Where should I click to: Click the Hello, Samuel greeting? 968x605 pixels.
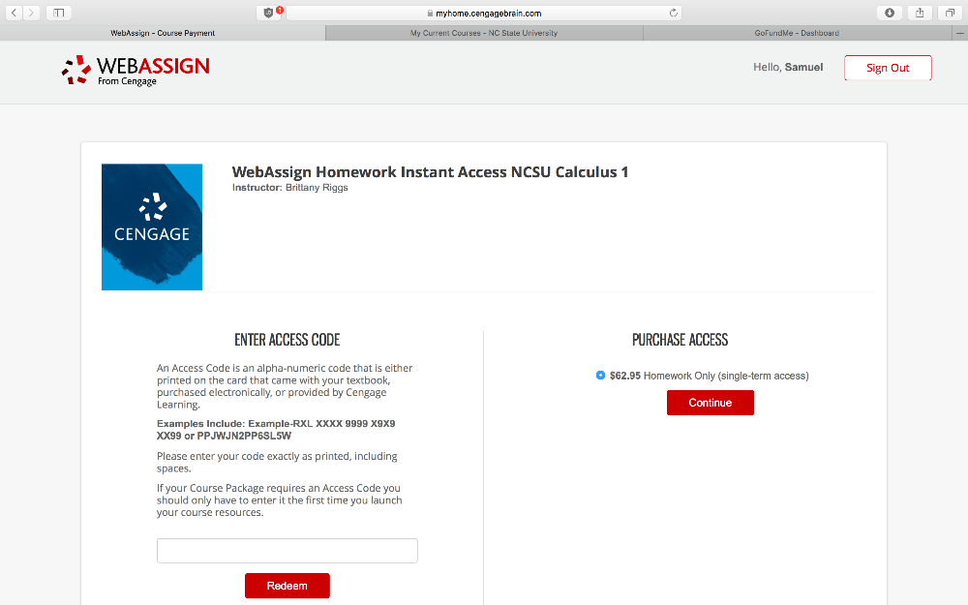(x=788, y=68)
